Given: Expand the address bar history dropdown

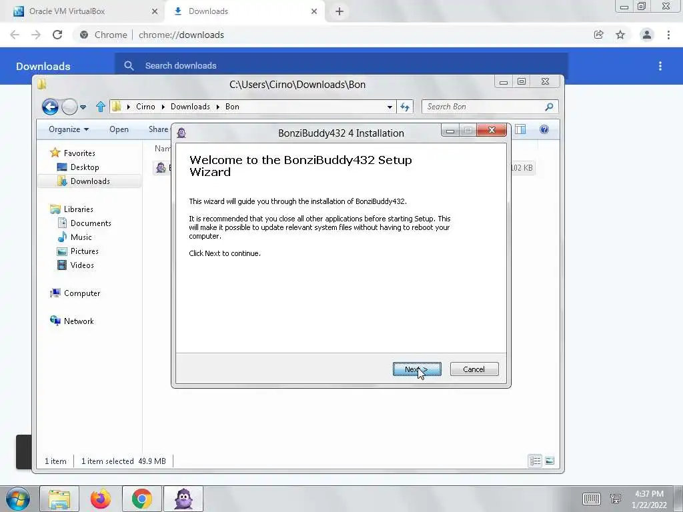Looking at the screenshot, I should pyautogui.click(x=390, y=107).
